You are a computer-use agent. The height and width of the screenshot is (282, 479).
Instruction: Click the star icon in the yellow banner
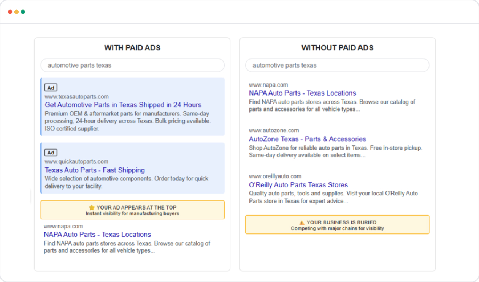pos(91,207)
